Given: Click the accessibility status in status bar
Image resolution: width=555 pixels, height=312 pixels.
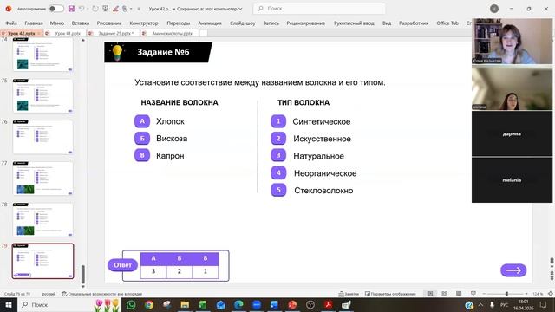Looking at the screenshot, I should pos(102,294).
